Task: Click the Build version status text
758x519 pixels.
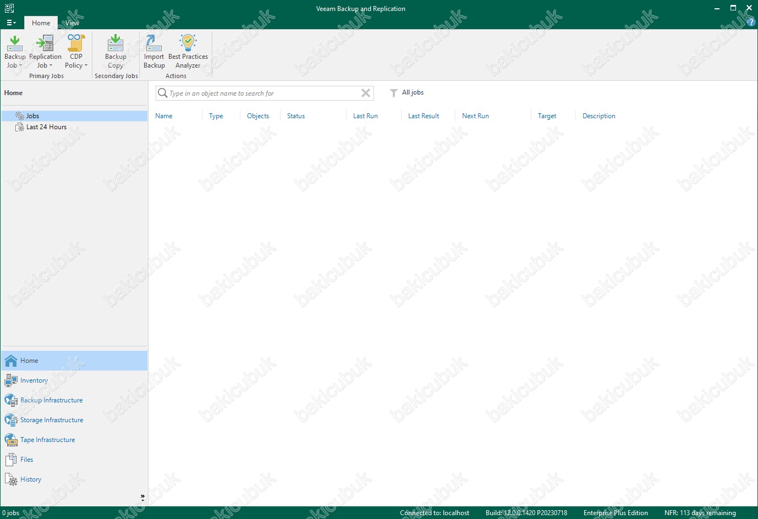Action: [x=526, y=513]
